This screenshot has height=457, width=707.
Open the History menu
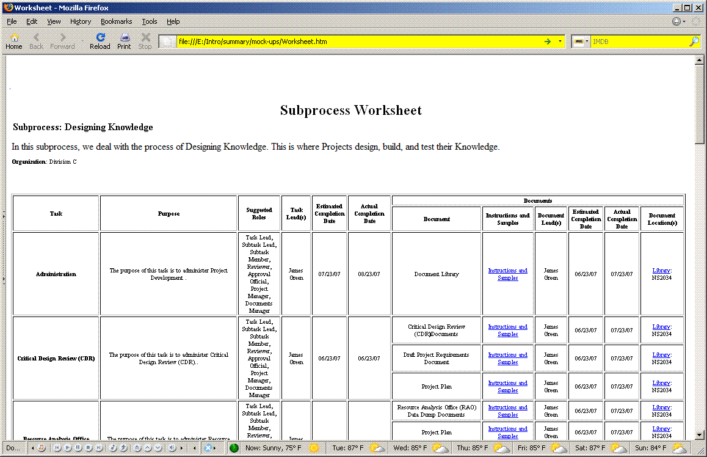[x=80, y=21]
